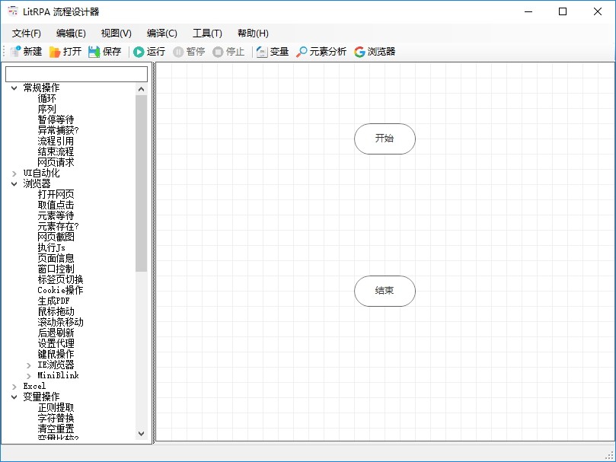This screenshot has height=462, width=616.
Task: Expand the Excel category
Action: coord(13,386)
